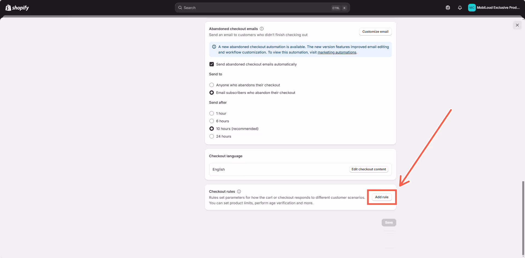Click the Send to label
Image resolution: width=525 pixels, height=258 pixels.
tap(215, 74)
